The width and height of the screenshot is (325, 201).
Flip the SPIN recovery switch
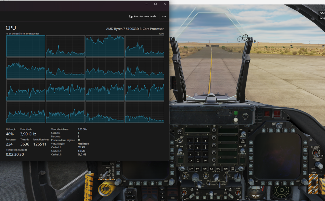coord(314,182)
